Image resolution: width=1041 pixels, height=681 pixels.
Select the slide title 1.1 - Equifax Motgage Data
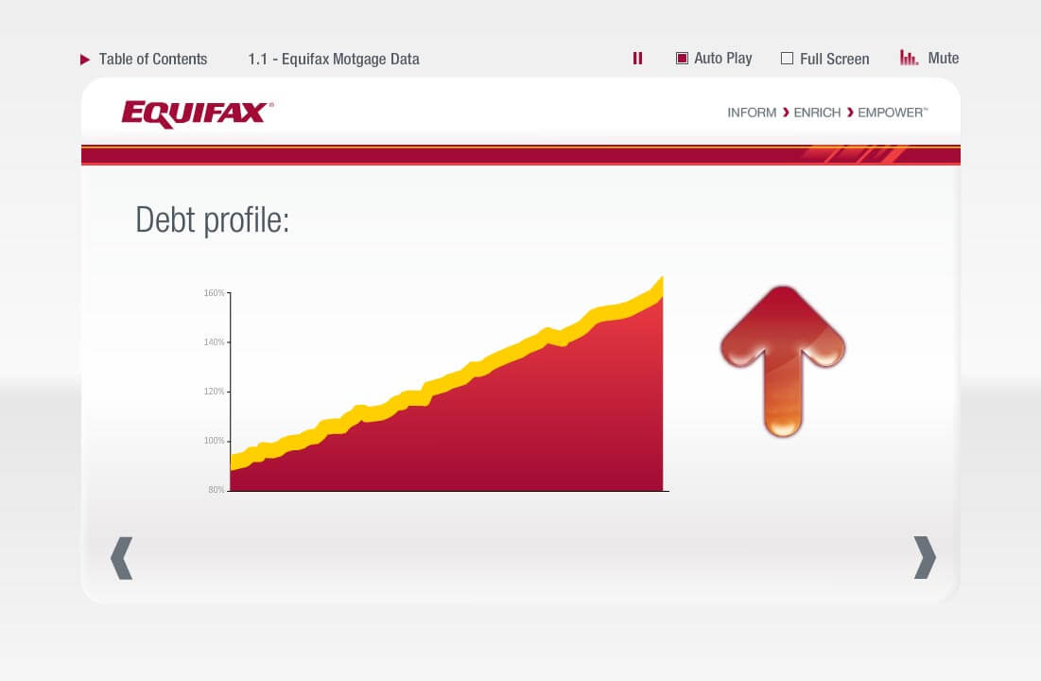334,60
